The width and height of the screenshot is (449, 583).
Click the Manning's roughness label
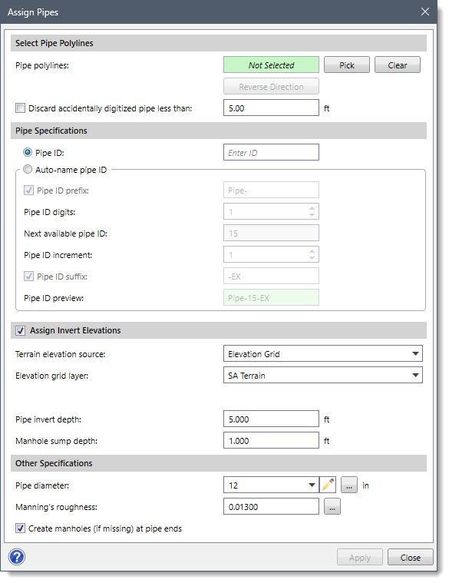(56, 507)
